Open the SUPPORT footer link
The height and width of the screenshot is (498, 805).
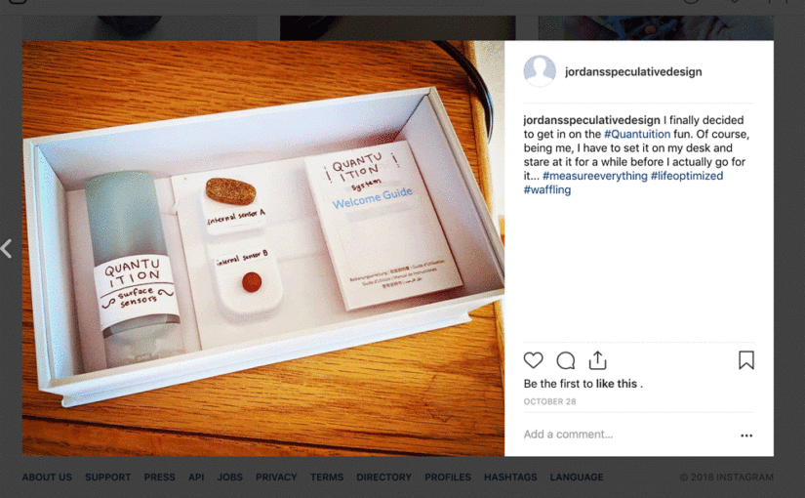tap(107, 477)
